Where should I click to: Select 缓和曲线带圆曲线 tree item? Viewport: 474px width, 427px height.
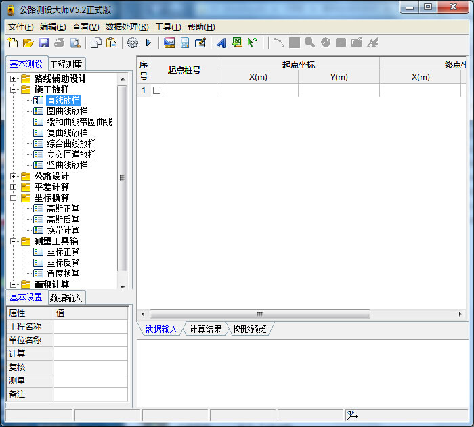79,122
